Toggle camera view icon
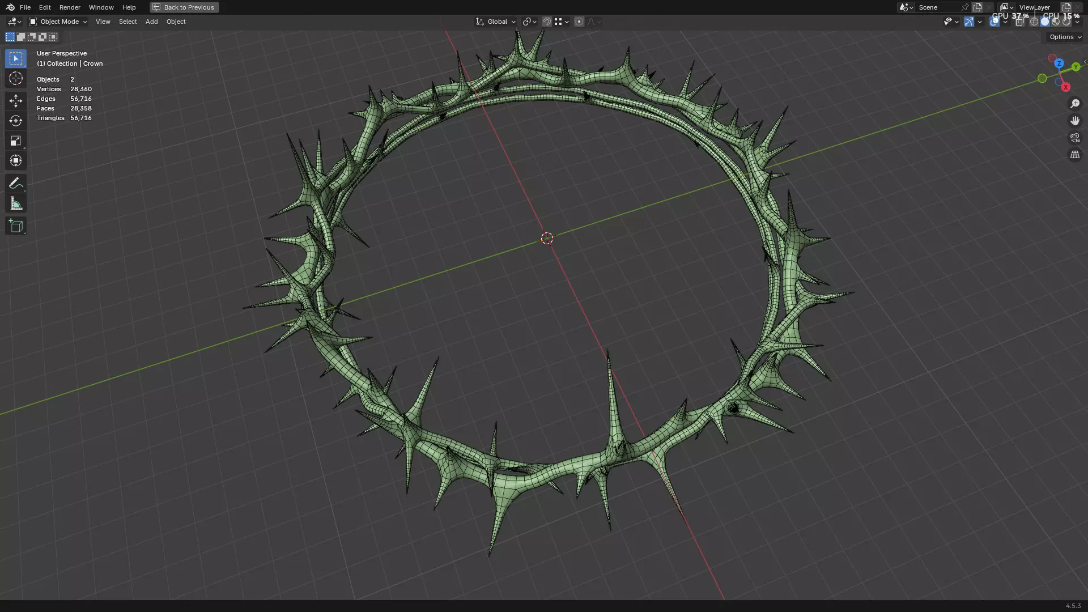This screenshot has height=612, width=1088. (x=1075, y=138)
